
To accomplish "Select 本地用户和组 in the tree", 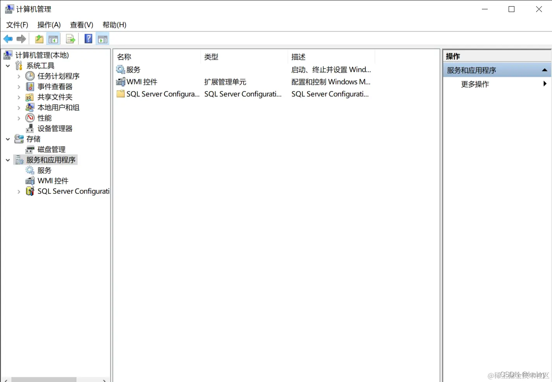I will (58, 107).
